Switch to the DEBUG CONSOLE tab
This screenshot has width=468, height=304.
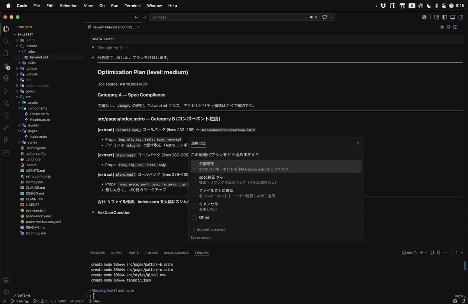point(176,252)
